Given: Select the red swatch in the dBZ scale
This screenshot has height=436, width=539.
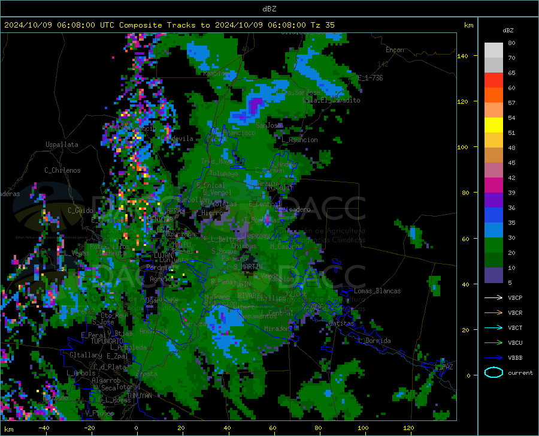Looking at the screenshot, I should click(493, 80).
